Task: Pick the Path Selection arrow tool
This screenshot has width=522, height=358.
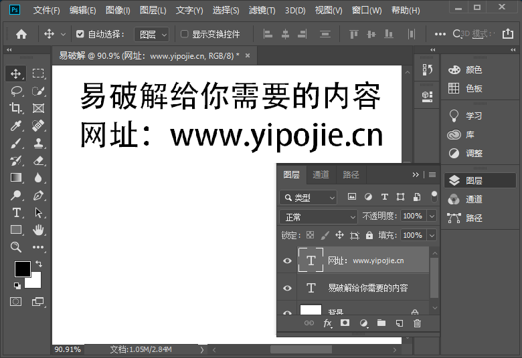Action: click(38, 213)
